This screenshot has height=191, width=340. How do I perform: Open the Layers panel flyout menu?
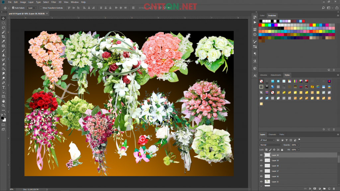pos(338,135)
